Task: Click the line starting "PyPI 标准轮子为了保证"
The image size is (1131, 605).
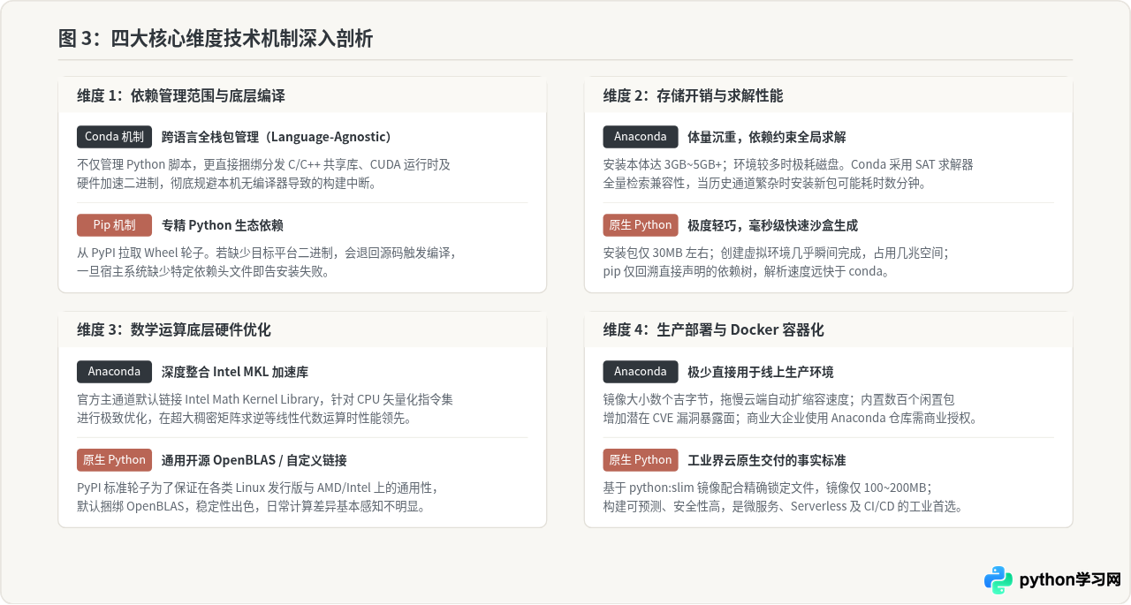Action: click(x=258, y=488)
